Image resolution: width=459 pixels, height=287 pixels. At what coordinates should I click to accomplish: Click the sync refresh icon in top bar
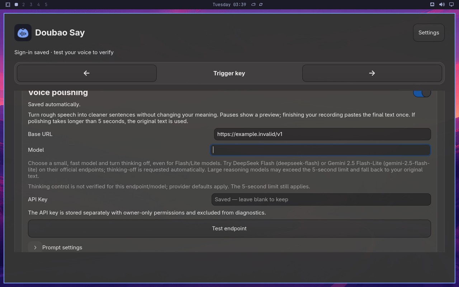pyautogui.click(x=261, y=5)
